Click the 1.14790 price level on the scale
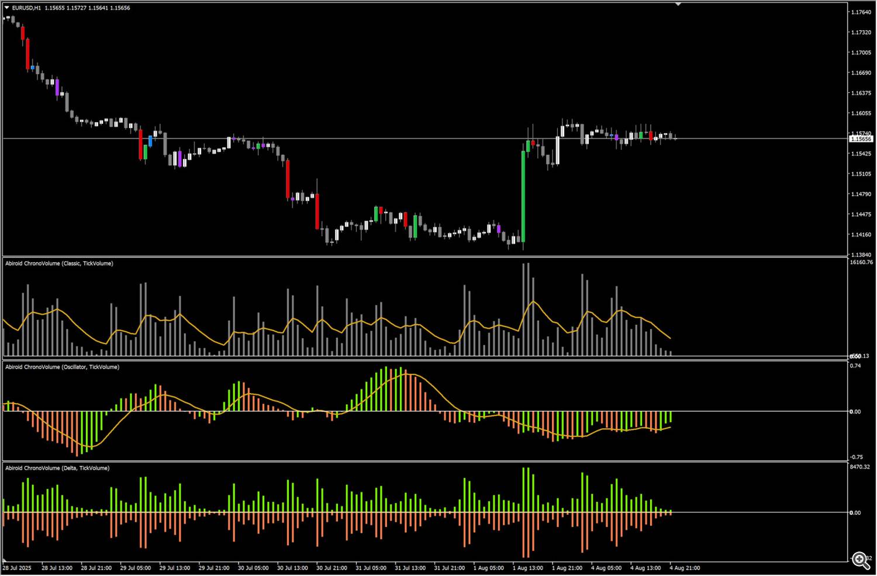The width and height of the screenshot is (877, 576). point(861,194)
